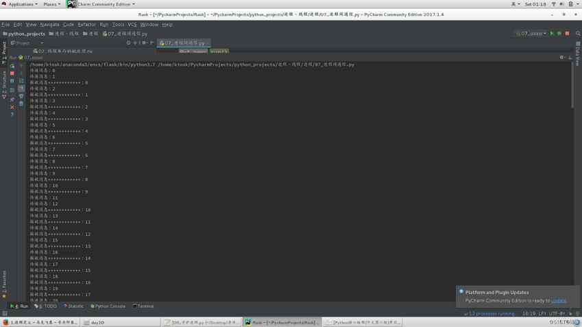Stop the process with red toolbar square
The width and height of the screenshot is (582, 327).
pyautogui.click(x=567, y=34)
